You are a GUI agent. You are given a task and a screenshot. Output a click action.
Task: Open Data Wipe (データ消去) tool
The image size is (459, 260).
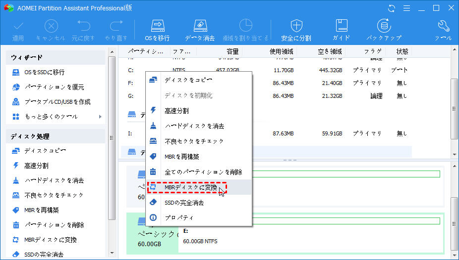coord(200,31)
